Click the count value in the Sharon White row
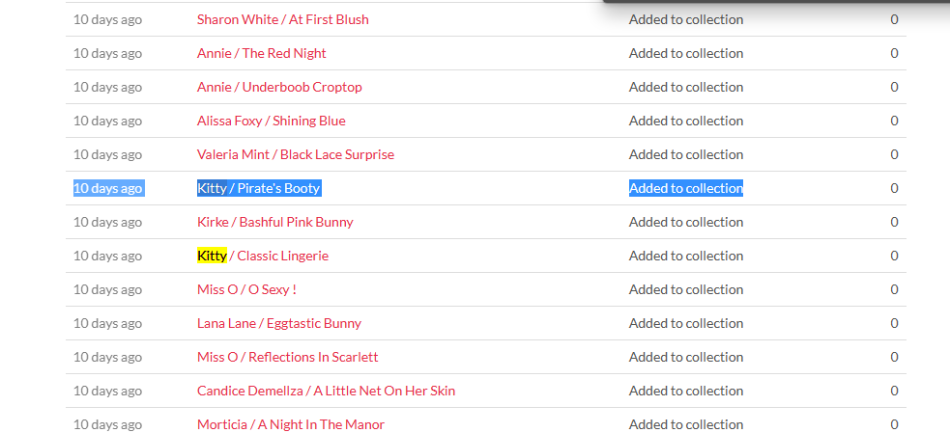 point(894,19)
